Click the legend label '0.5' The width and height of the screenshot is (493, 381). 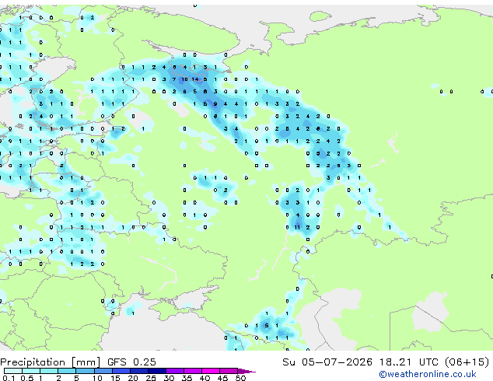point(27,378)
